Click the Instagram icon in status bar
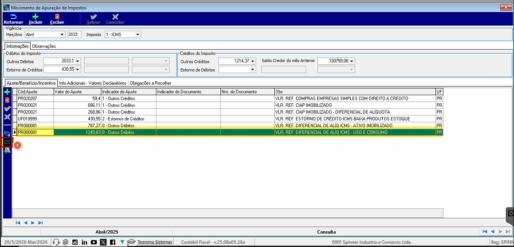The height and width of the screenshot is (247, 514). (75, 242)
